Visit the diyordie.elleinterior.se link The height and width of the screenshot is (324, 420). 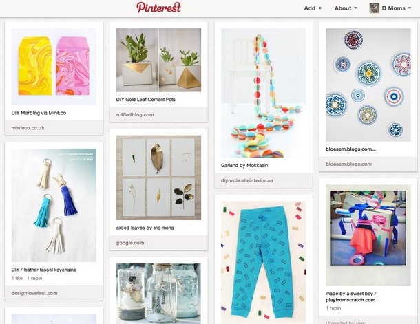point(247,180)
